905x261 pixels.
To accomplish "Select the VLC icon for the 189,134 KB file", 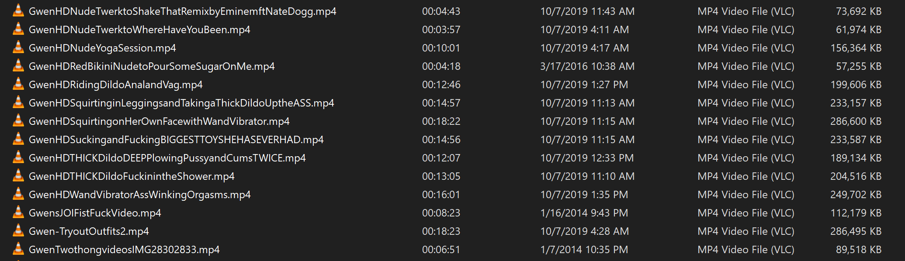I will [x=18, y=157].
